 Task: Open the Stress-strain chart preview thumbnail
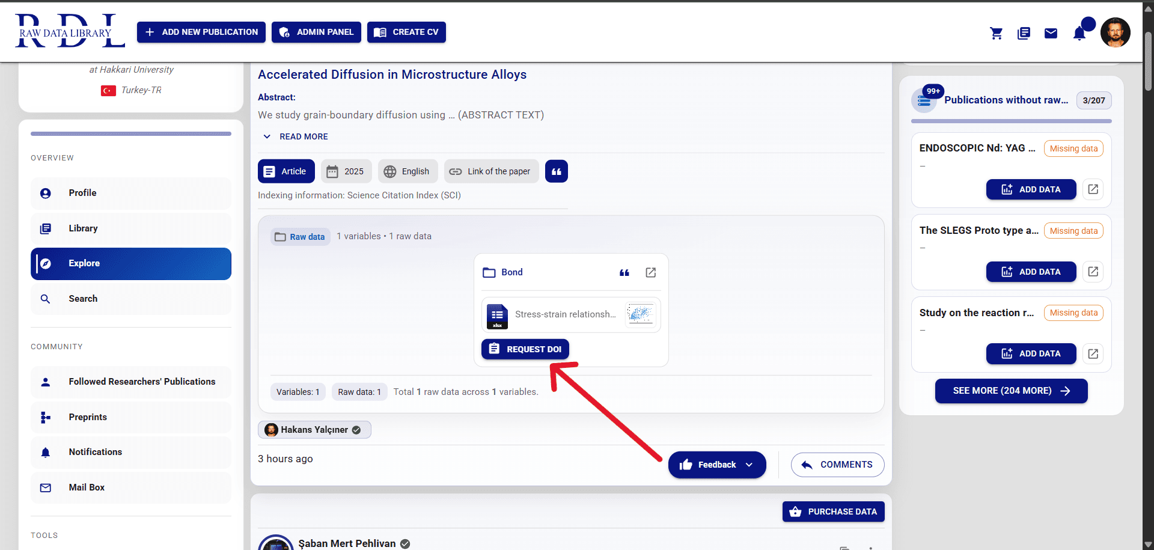click(640, 313)
